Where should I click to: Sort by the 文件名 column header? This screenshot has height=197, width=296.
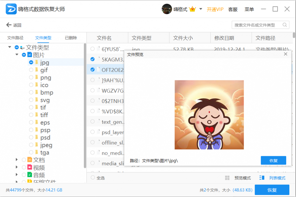[x=104, y=38]
